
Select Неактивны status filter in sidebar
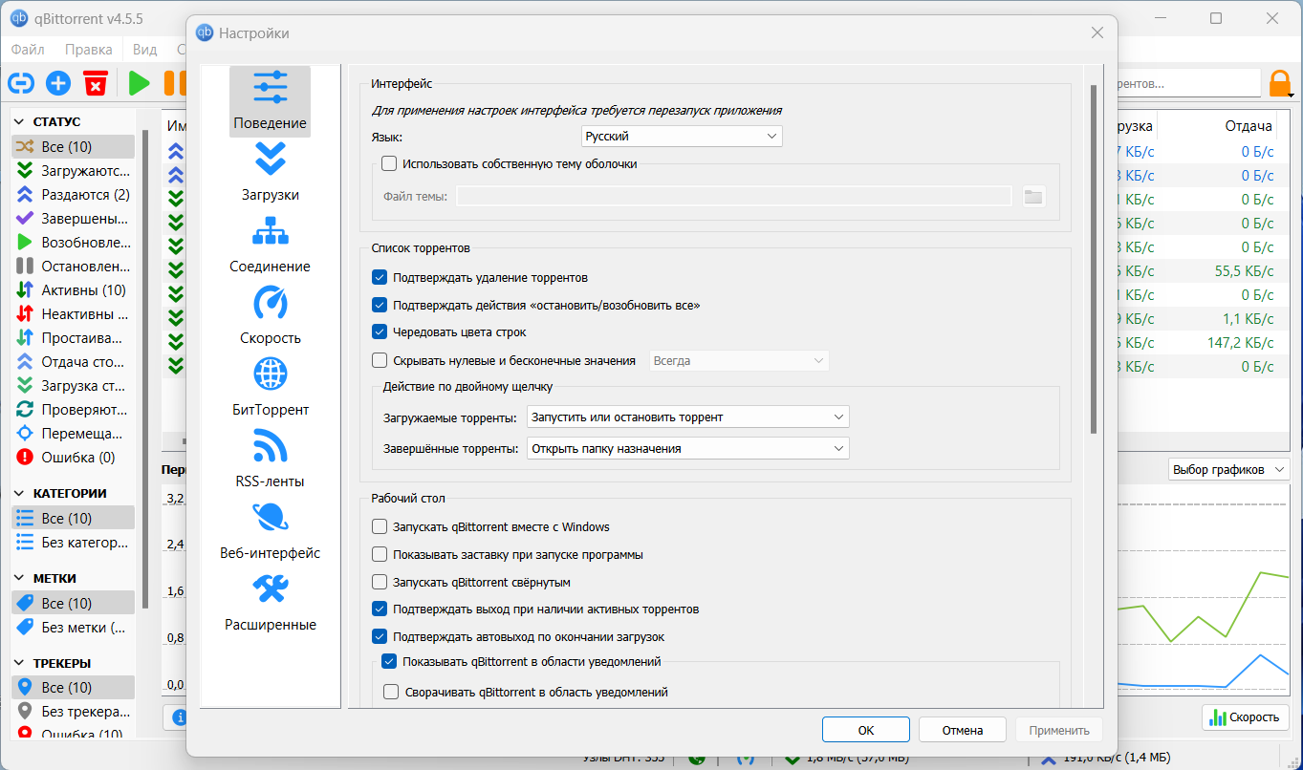tap(74, 313)
